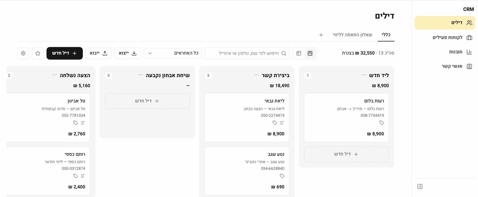
Task: Create a deal with דיל חדש black button
Action: [65, 53]
